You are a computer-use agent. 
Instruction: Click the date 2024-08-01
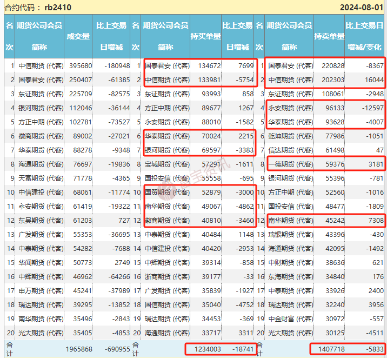pos(362,8)
